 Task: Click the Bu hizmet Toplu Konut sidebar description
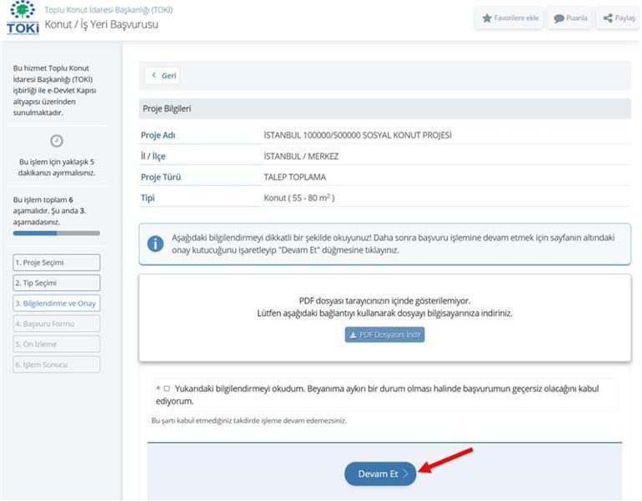(54, 90)
